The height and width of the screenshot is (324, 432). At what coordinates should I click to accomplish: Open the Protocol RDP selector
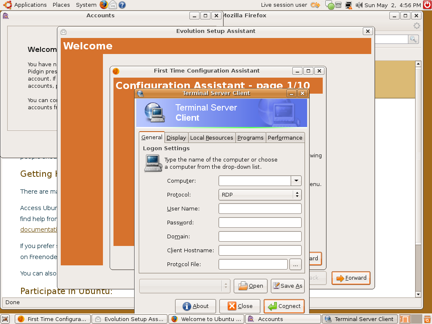tap(260, 194)
